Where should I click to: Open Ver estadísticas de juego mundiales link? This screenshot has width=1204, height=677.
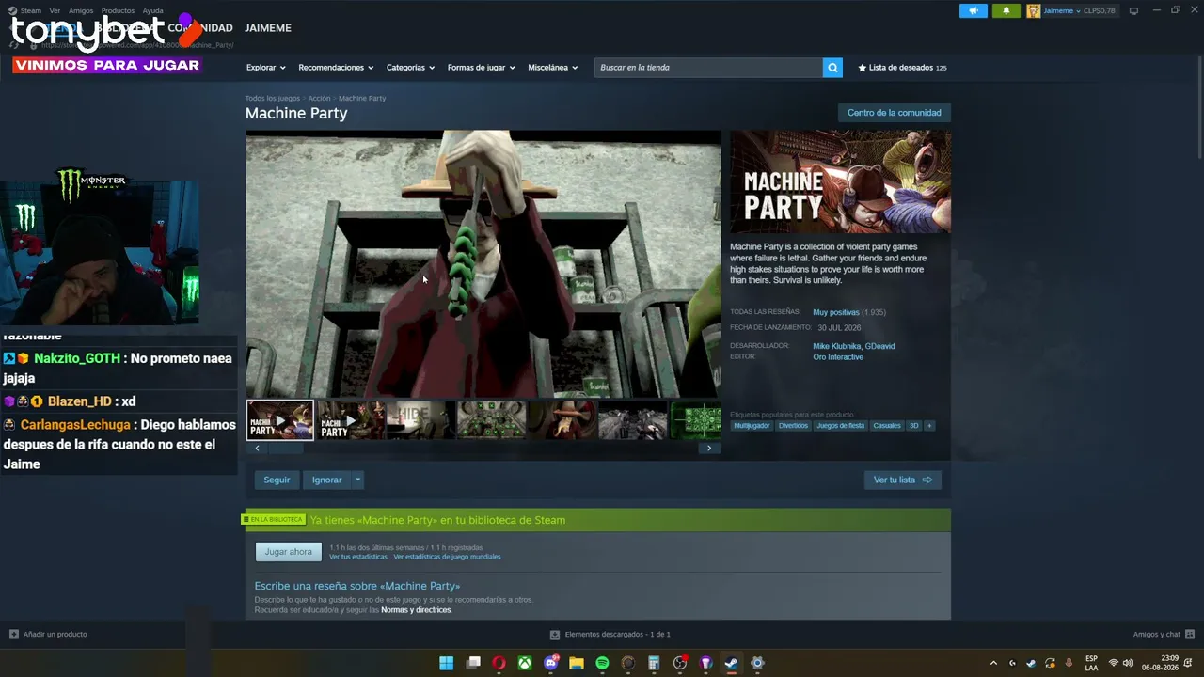pyautogui.click(x=447, y=557)
